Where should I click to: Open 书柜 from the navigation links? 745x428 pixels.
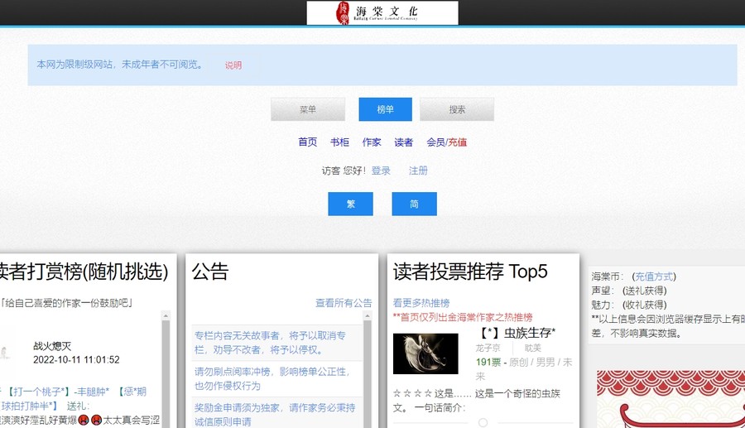coord(339,142)
